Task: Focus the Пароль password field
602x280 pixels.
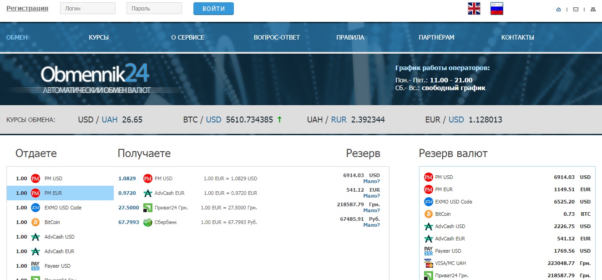Action: click(154, 8)
